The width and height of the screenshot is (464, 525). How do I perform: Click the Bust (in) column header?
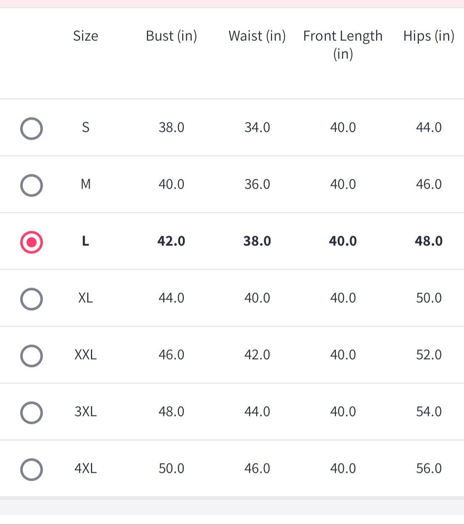(x=171, y=36)
